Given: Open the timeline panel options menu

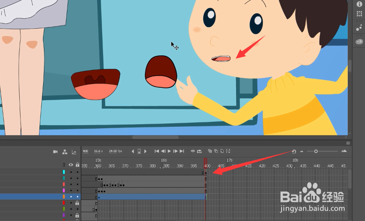Looking at the screenshot, I should pyautogui.click(x=348, y=143).
